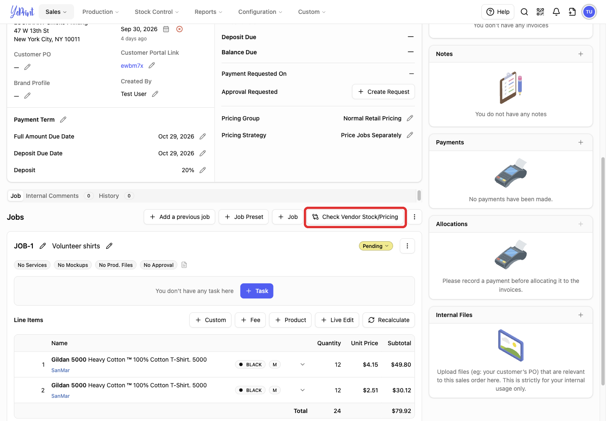Click the Recalculate button

point(388,320)
